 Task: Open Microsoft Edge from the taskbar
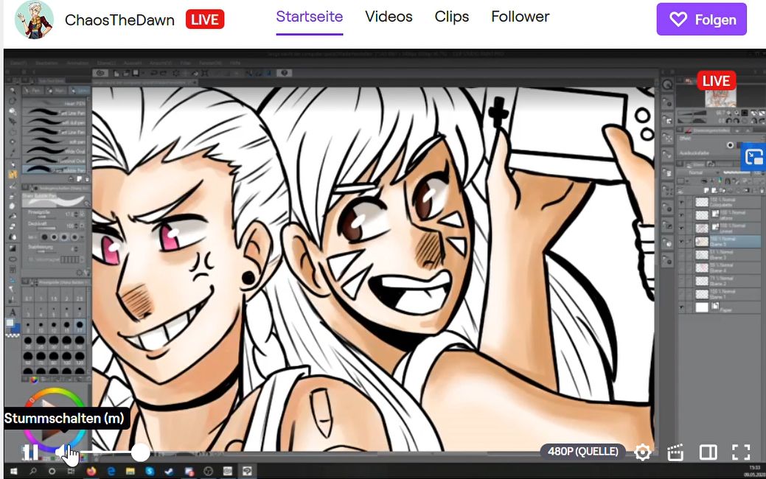[x=111, y=471]
